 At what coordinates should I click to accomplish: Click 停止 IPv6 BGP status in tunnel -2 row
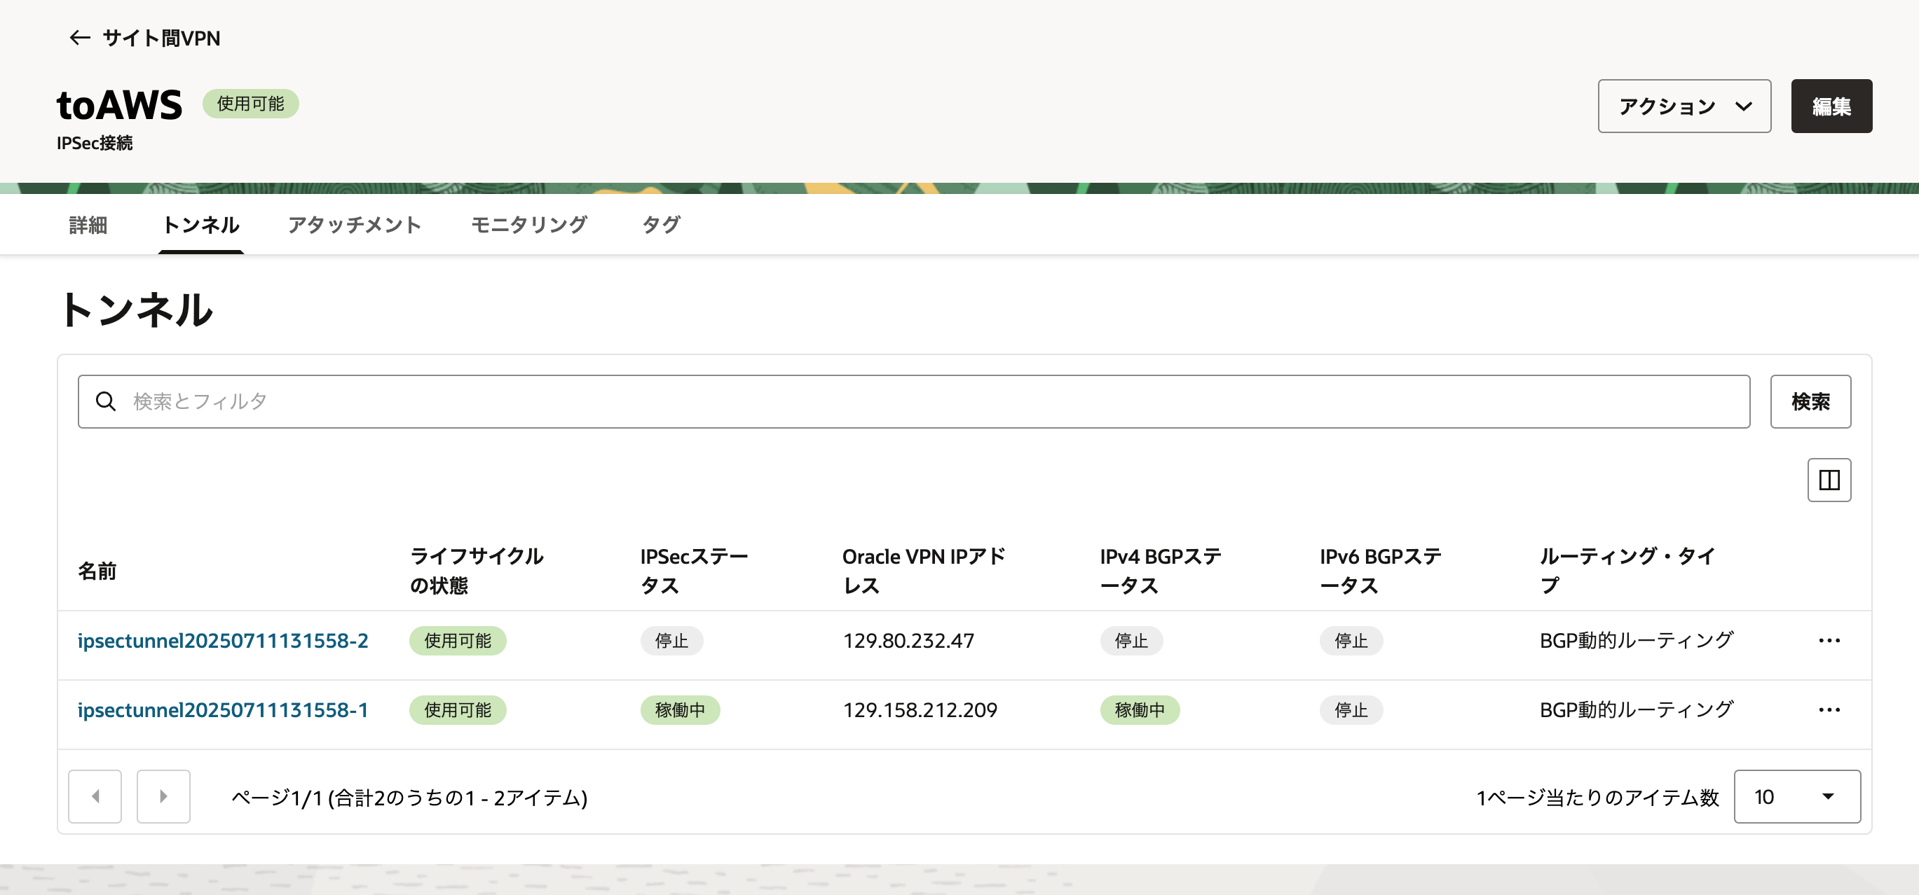[x=1351, y=640]
